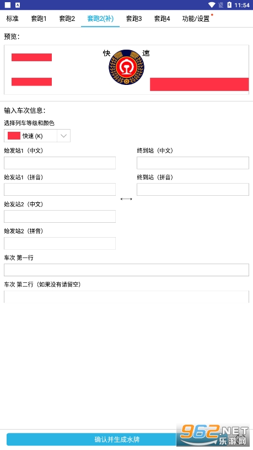
Task: Tap the white square notification icon
Action: [x=8, y=5]
